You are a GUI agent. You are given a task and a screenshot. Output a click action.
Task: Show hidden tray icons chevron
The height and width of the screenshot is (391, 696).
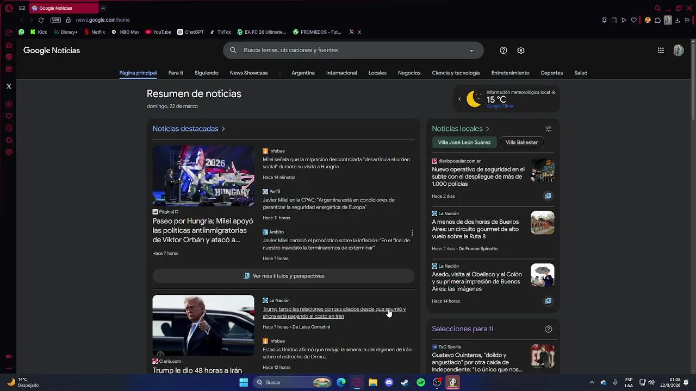(x=592, y=382)
